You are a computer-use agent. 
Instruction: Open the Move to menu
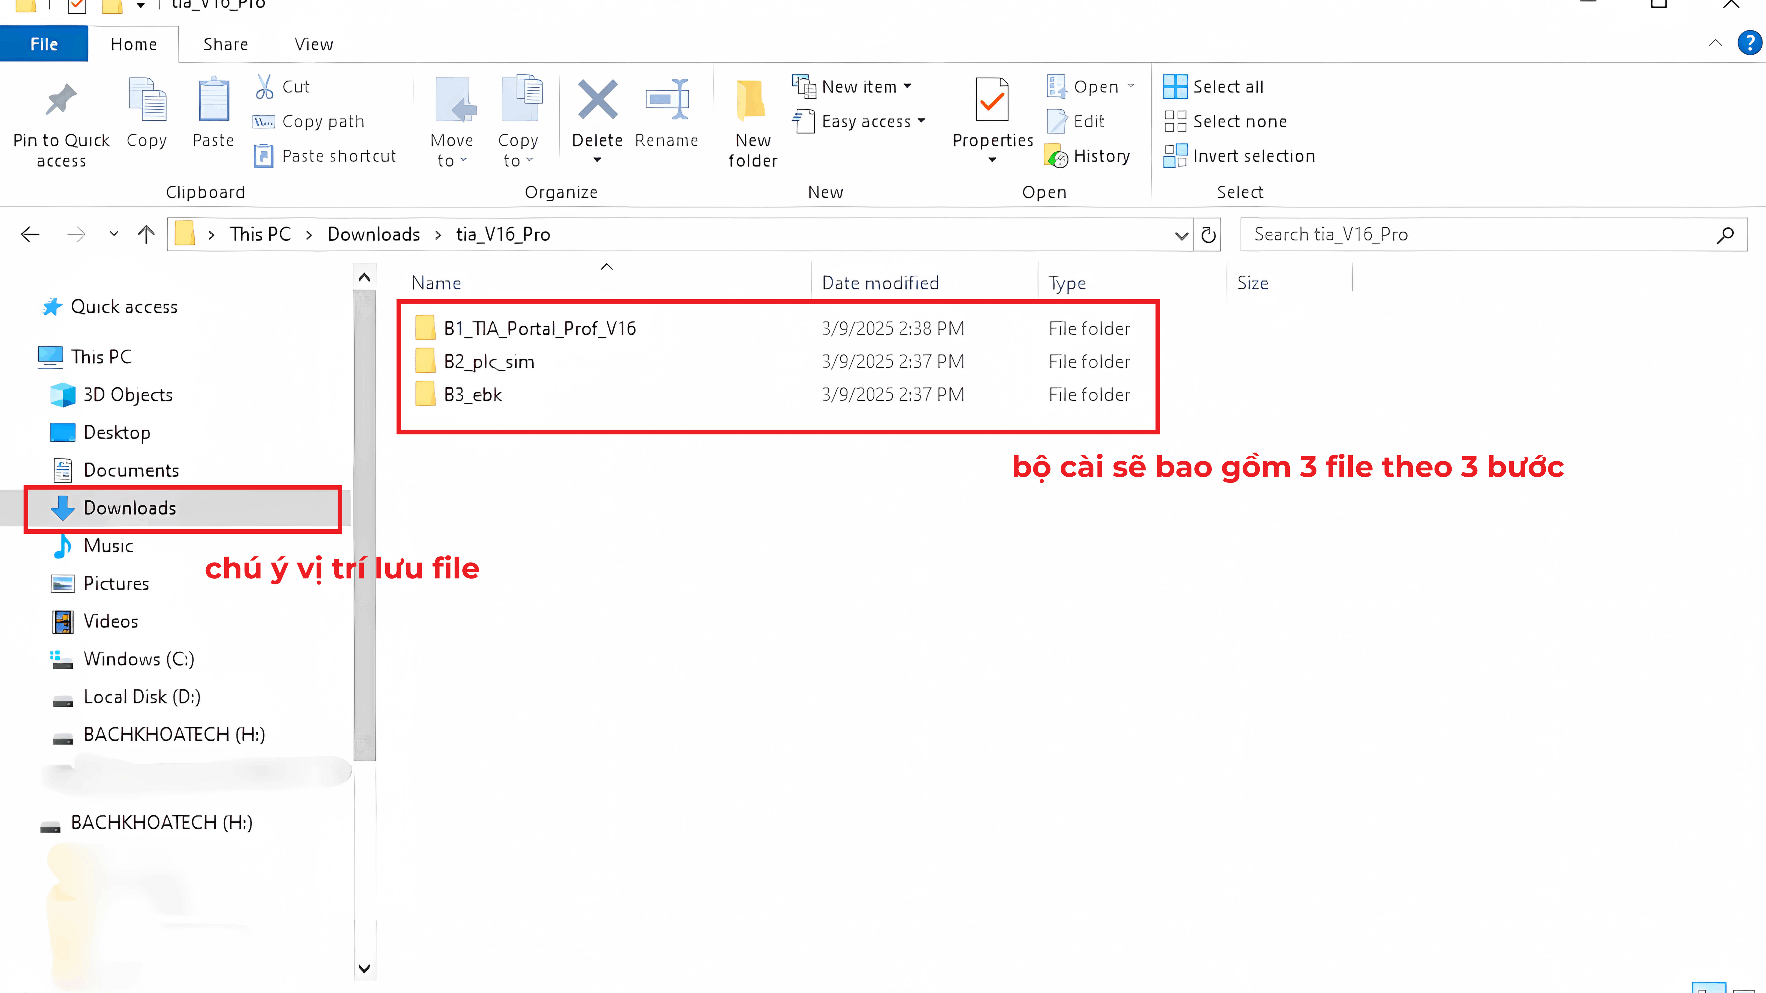point(452,122)
